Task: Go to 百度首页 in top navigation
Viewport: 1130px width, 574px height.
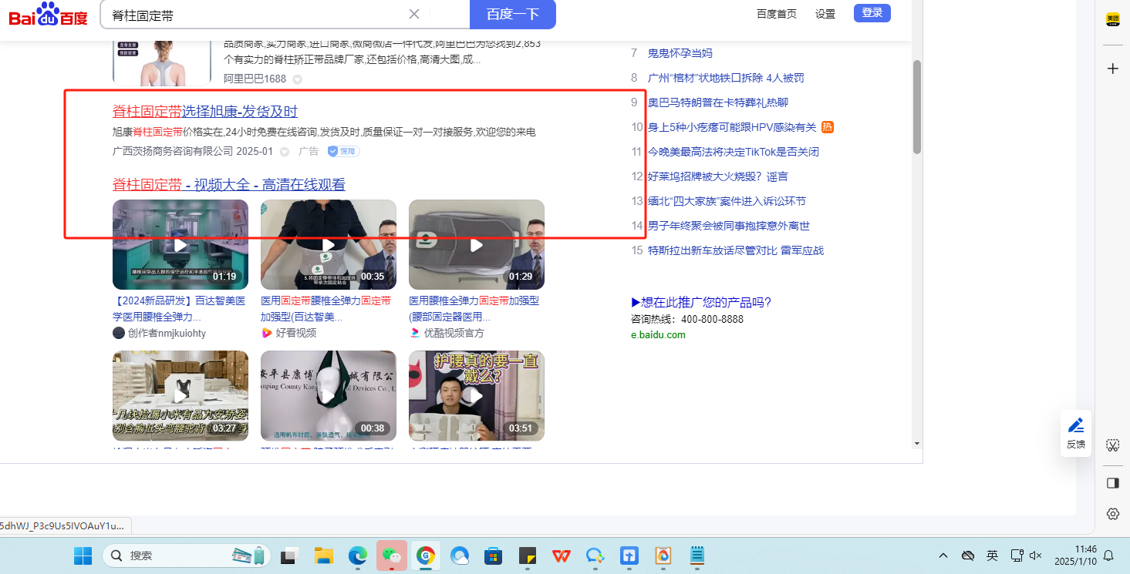Action: point(776,14)
